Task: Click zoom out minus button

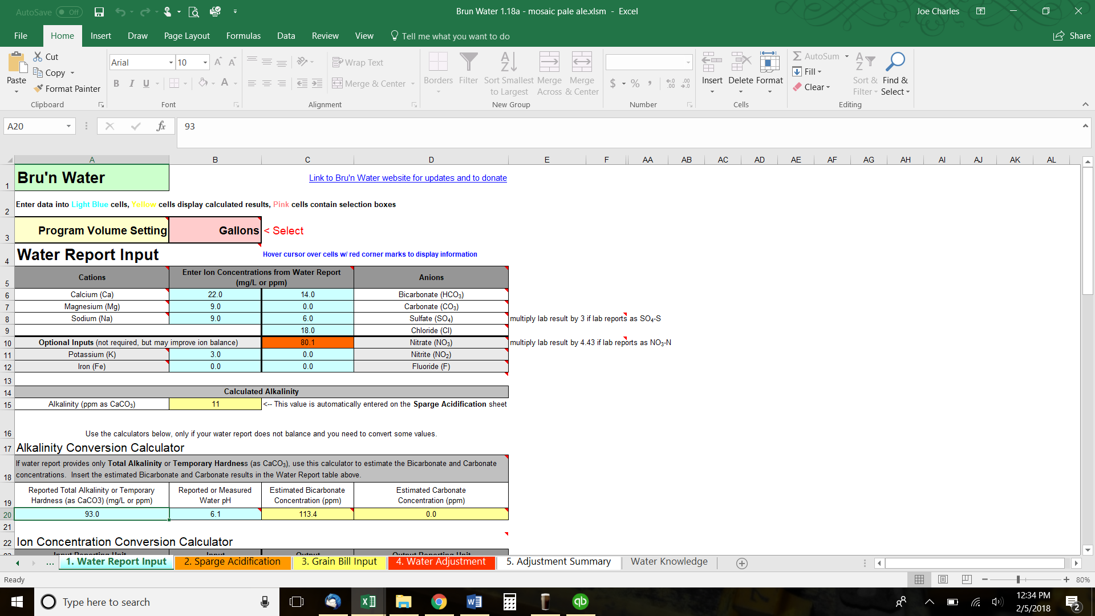Action: (985, 579)
